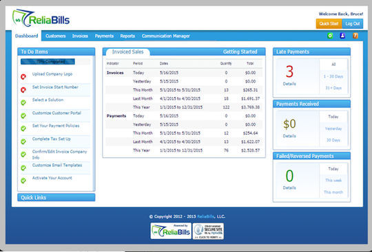Open the Complete Tax Set Up link
Viewport: 372px width, 252px height.
52,139
